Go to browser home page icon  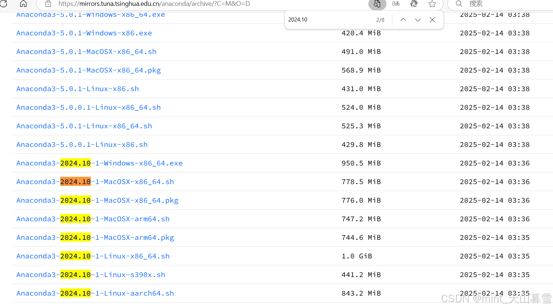(23, 4)
